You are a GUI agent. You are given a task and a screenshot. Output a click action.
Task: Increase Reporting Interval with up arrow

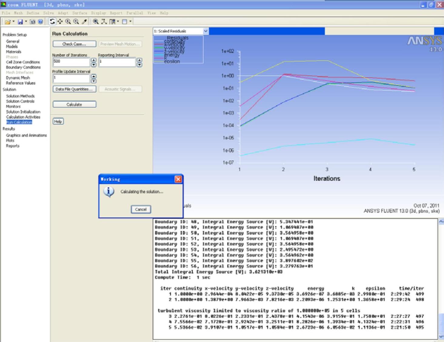pyautogui.click(x=139, y=60)
